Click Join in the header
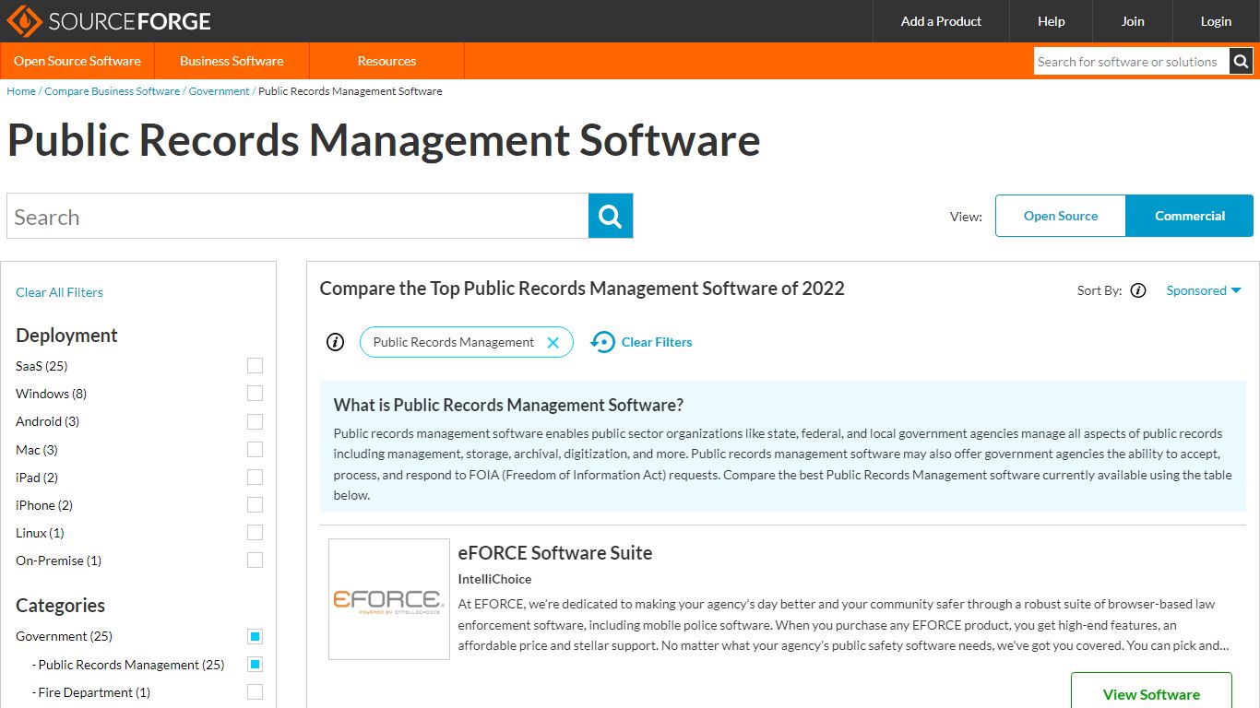The height and width of the screenshot is (708, 1260). pyautogui.click(x=1133, y=21)
